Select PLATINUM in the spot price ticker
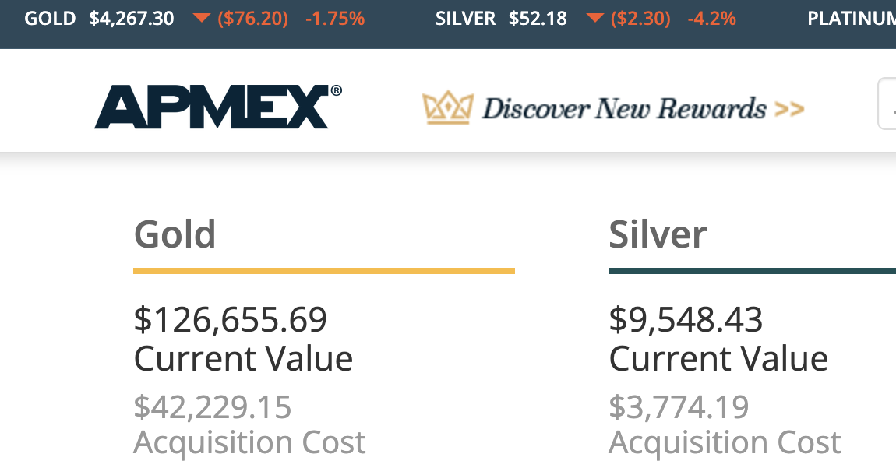896x475 pixels. (x=851, y=19)
